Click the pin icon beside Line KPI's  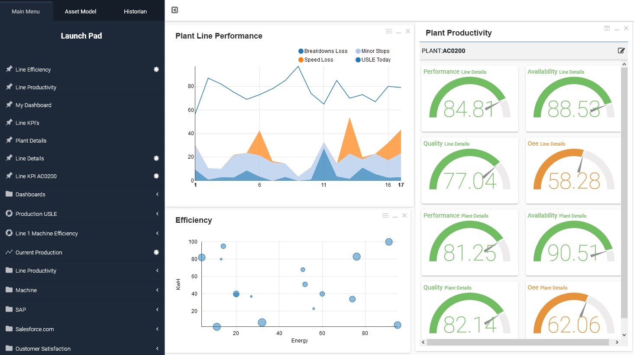pos(9,122)
